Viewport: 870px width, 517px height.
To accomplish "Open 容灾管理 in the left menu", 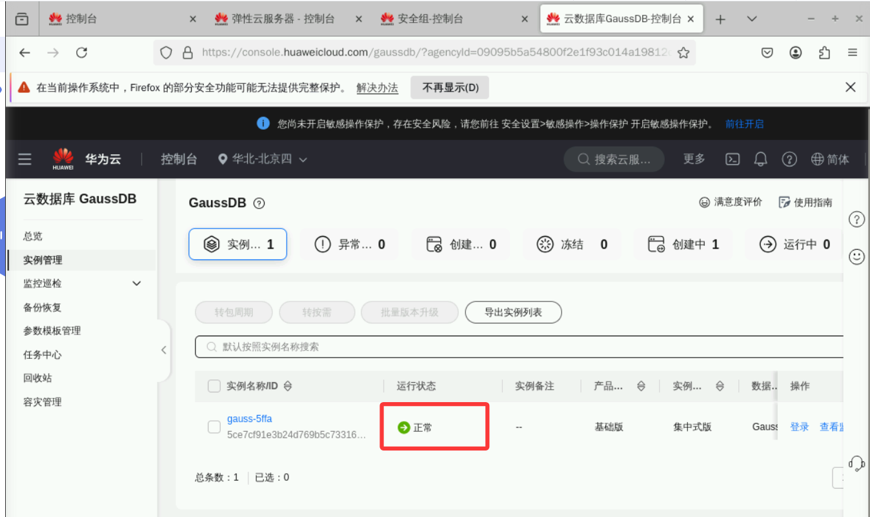I will (43, 401).
